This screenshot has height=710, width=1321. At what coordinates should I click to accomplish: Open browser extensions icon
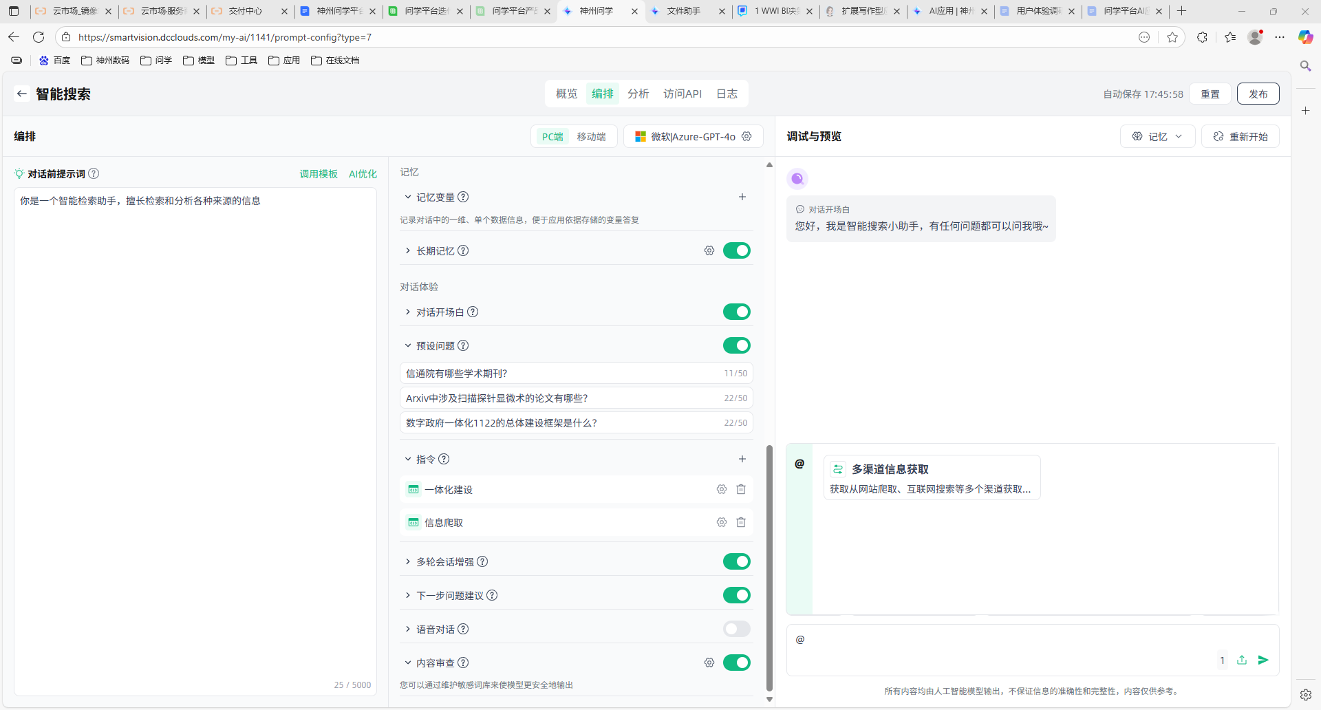1202,37
